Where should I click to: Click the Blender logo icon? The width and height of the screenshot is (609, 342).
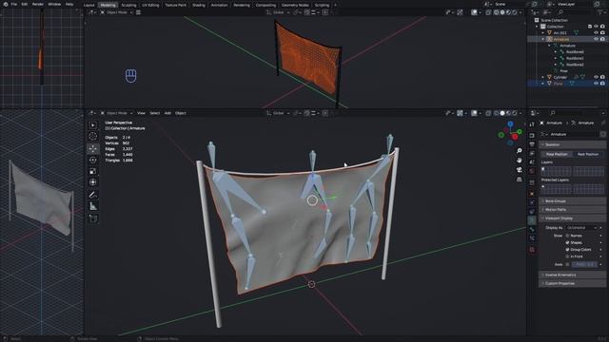(x=5, y=4)
